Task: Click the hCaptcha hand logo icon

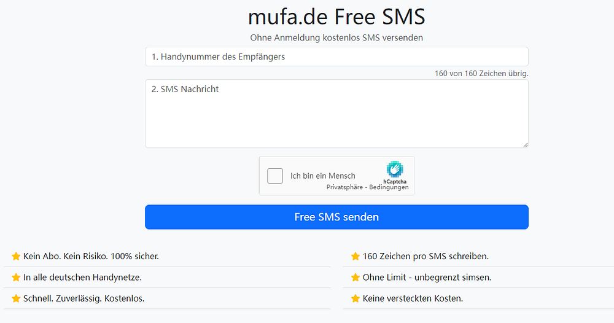Action: tap(395, 169)
